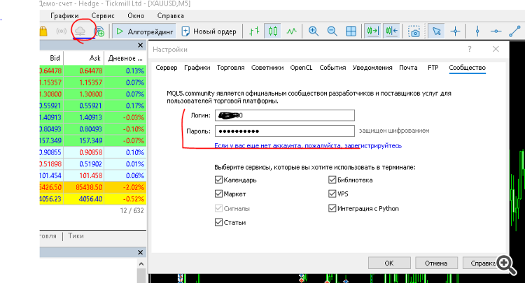Switch to the Почта tab

pos(408,68)
